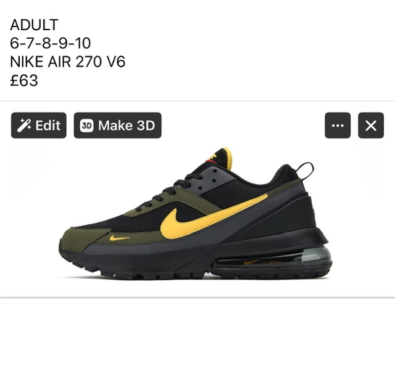Image resolution: width=395 pixels, height=372 pixels.
Task: Place cursor in the ADULT caption line
Action: 34,25
